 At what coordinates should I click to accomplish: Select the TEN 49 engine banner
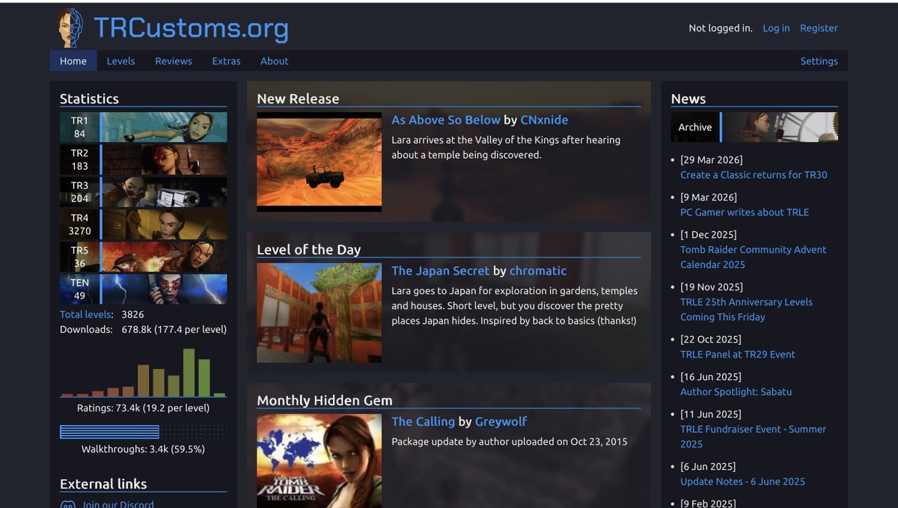[x=143, y=289]
